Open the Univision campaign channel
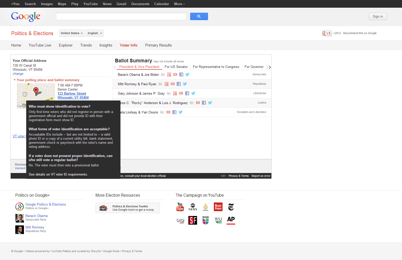This screenshot has height=260, width=402. tap(205, 220)
